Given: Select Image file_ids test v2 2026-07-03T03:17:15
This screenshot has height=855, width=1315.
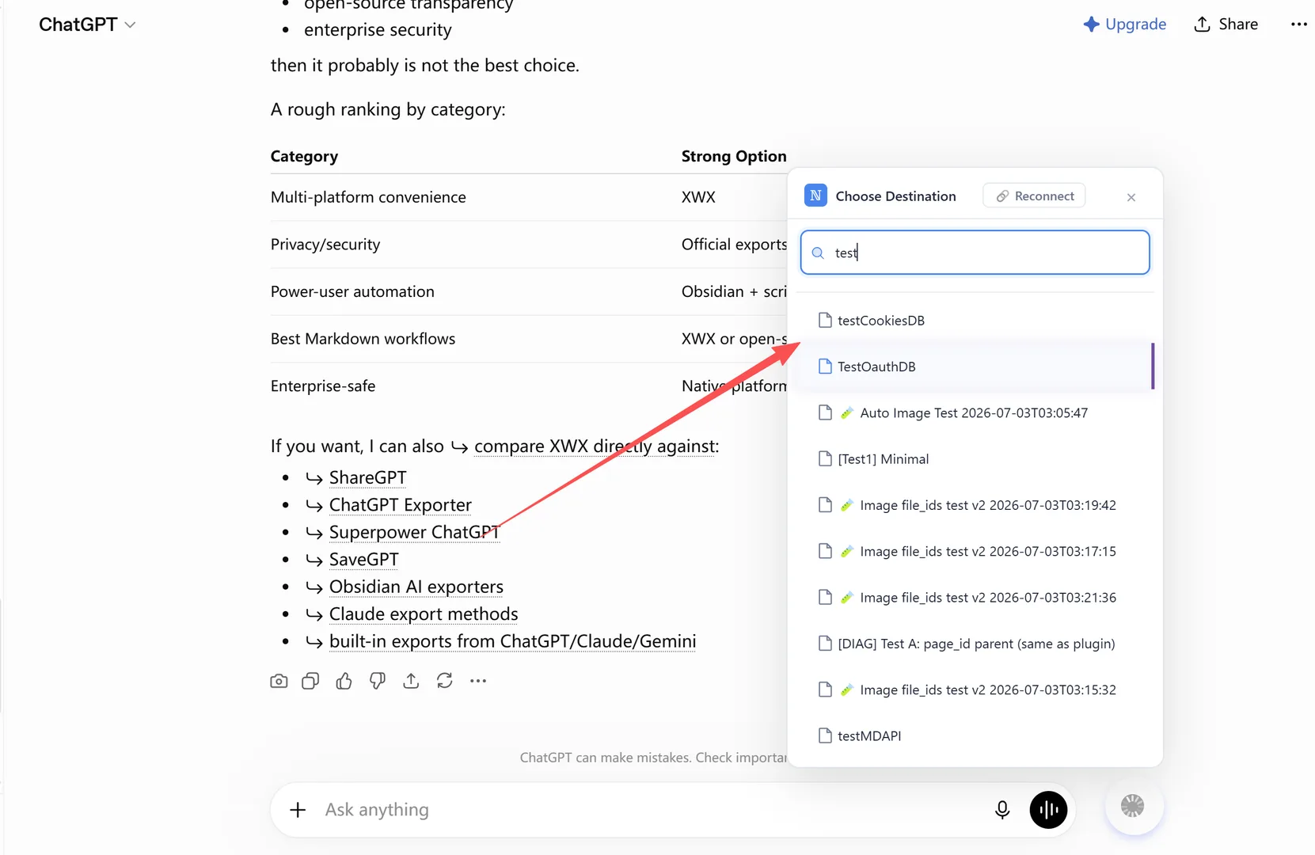Looking at the screenshot, I should coord(975,551).
